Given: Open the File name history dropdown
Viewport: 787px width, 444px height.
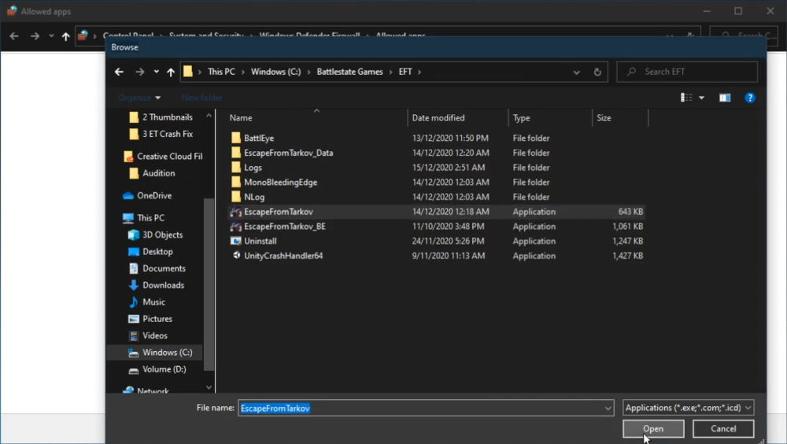Looking at the screenshot, I should click(608, 408).
